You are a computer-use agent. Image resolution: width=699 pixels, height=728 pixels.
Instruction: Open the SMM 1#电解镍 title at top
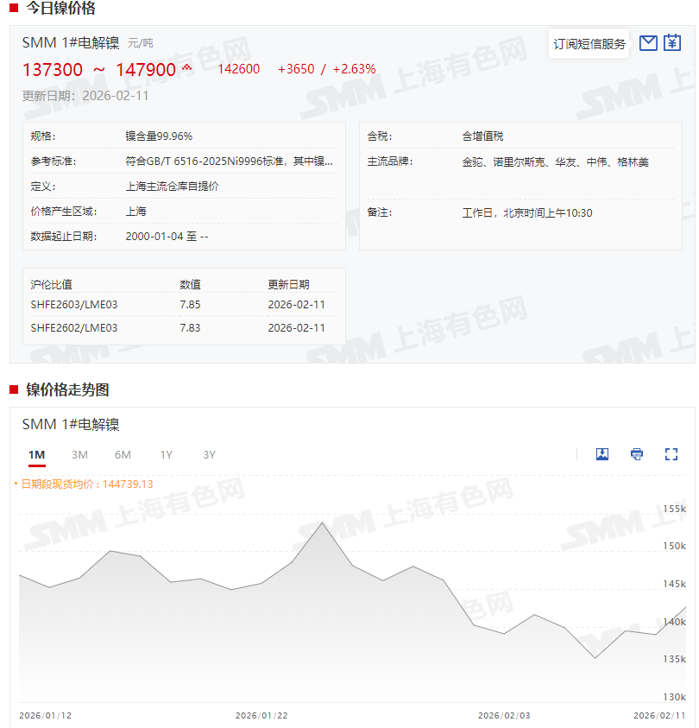click(x=71, y=43)
